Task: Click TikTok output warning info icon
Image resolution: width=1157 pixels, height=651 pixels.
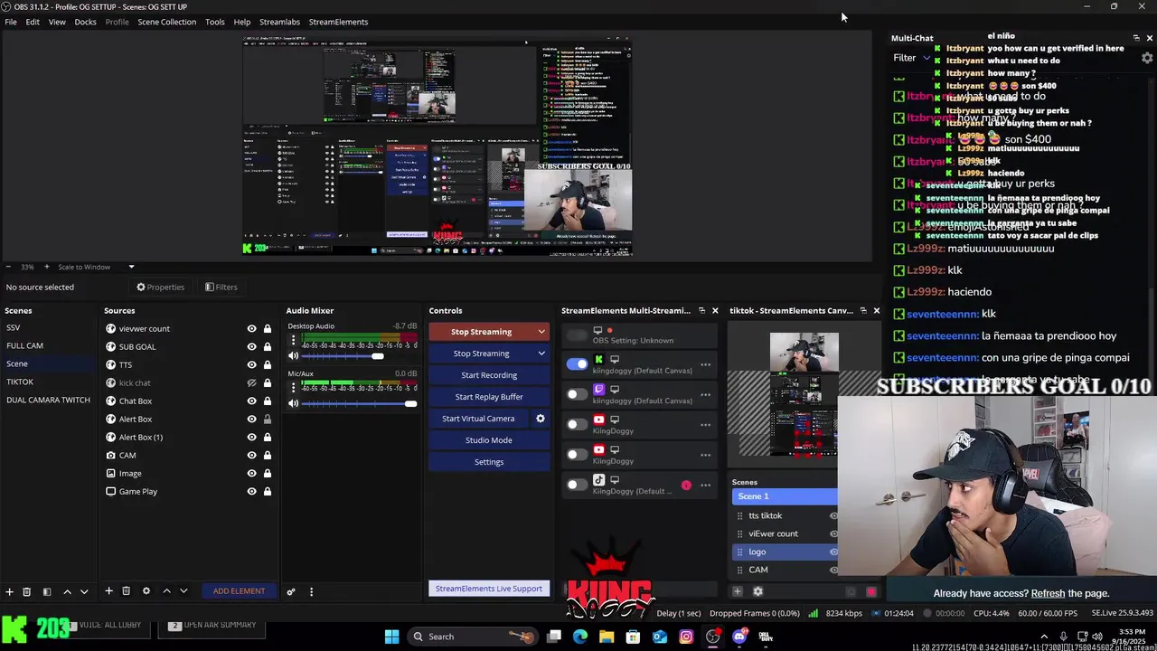Action: tap(686, 486)
